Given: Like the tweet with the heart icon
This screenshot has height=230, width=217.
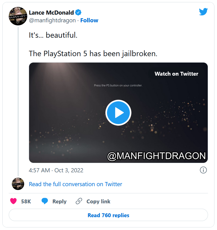Looking at the screenshot, I should pos(13,201).
